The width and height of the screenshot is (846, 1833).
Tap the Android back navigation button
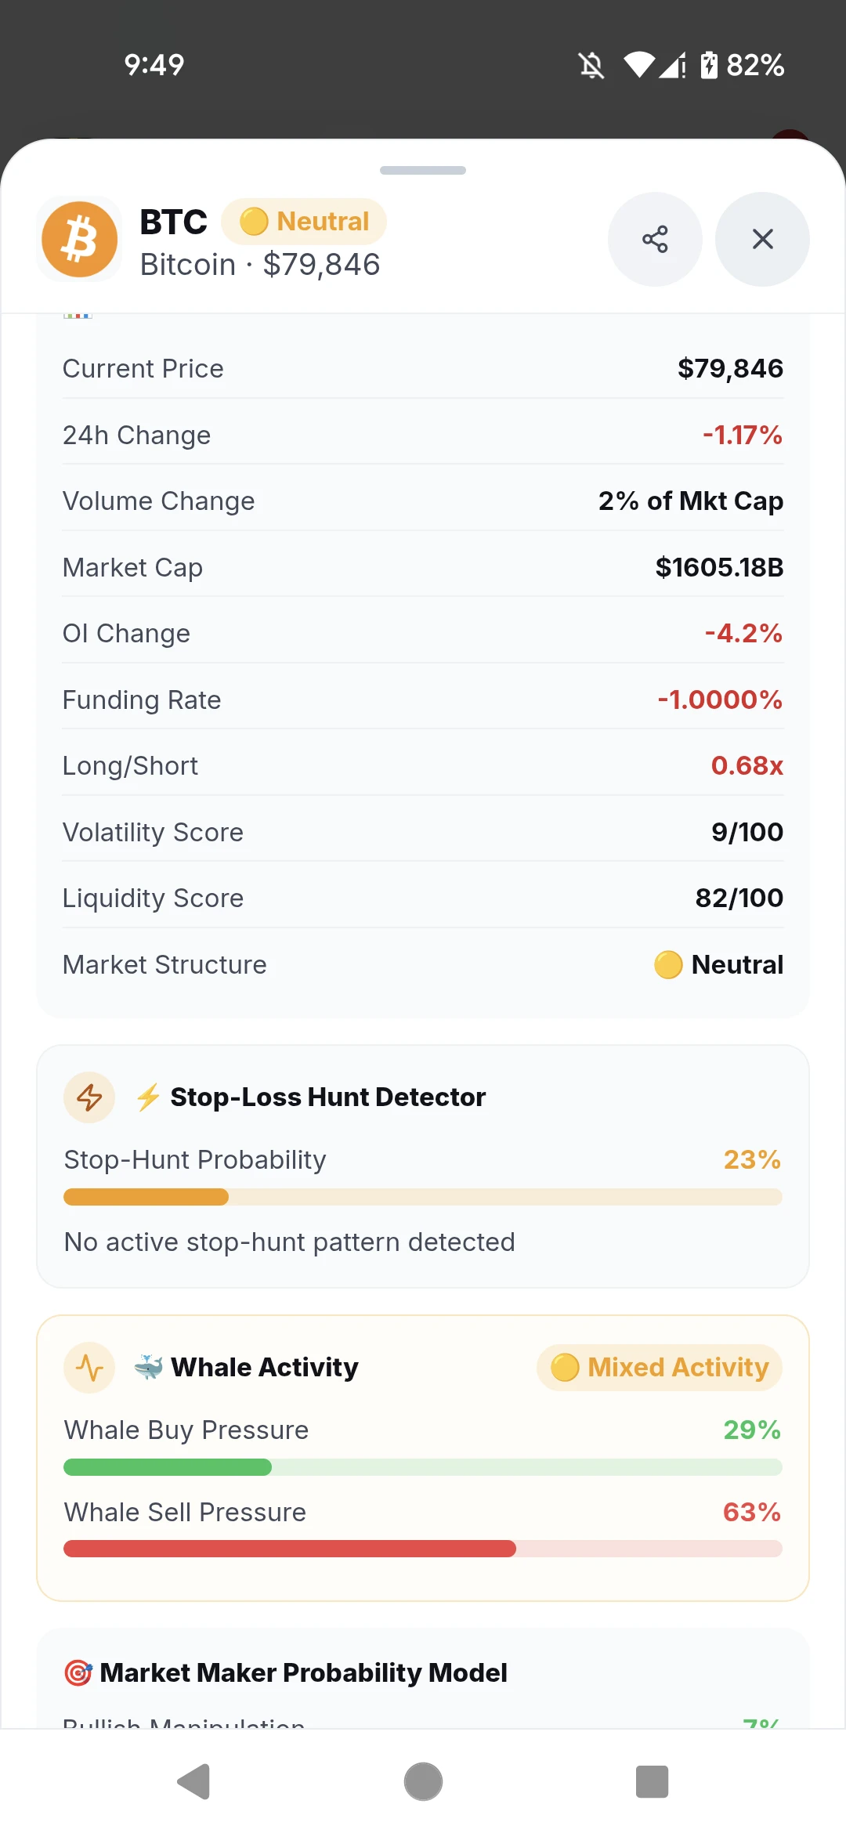[194, 1782]
